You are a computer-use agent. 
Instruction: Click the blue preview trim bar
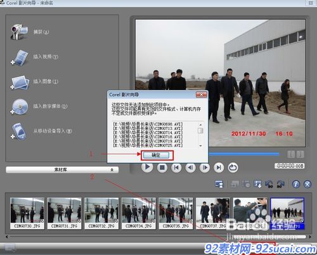244,154
